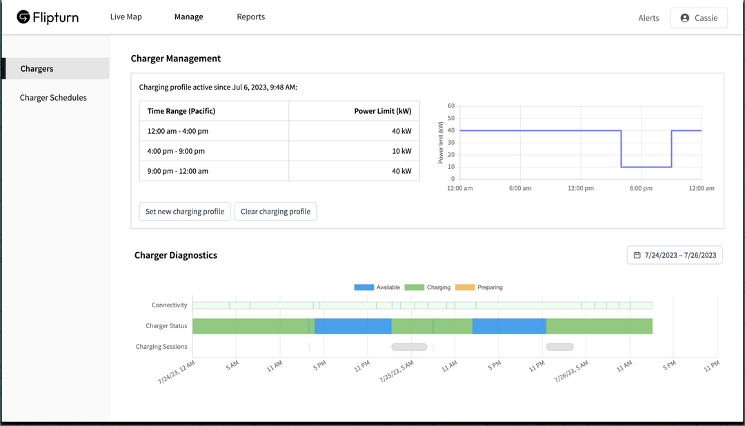Click Set new charging profile button
The width and height of the screenshot is (745, 426).
[x=185, y=212]
